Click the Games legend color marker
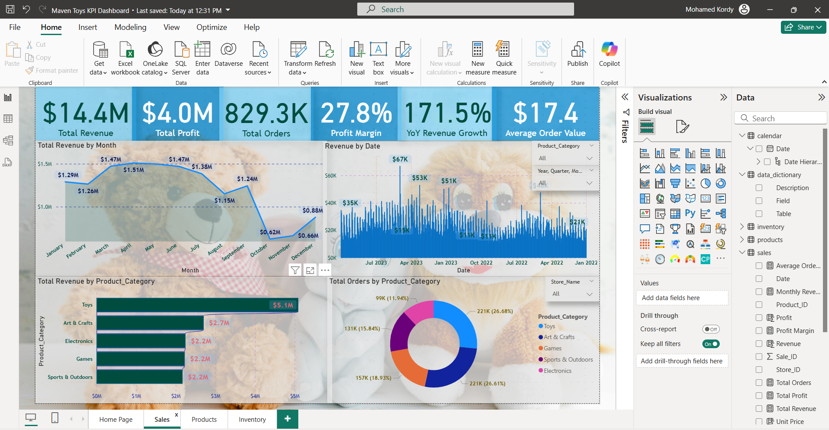The height and width of the screenshot is (430, 829). 541,348
